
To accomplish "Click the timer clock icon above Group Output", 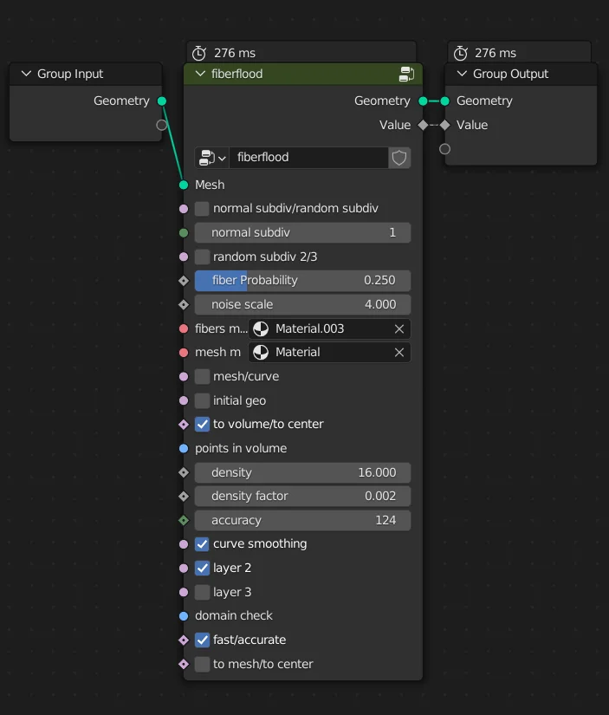I will point(460,51).
